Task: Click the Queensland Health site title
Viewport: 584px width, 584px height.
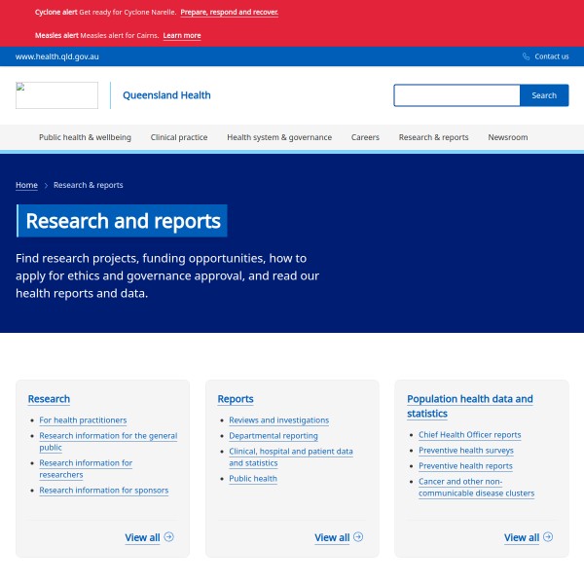Action: (166, 95)
